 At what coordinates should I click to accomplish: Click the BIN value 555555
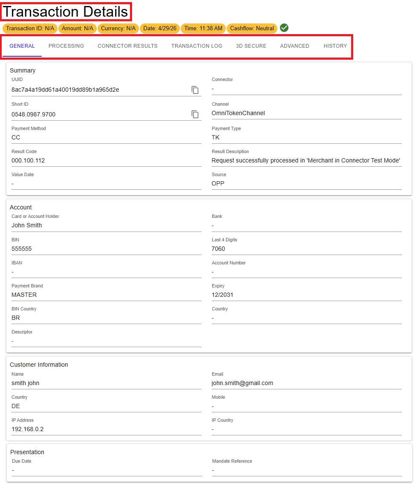point(22,249)
